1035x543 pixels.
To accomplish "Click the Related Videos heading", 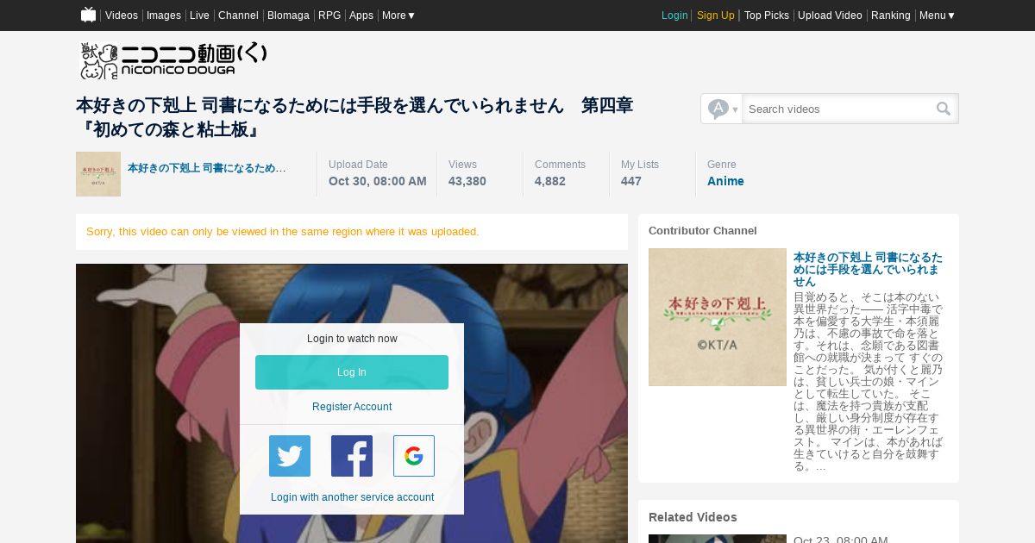I will (693, 517).
